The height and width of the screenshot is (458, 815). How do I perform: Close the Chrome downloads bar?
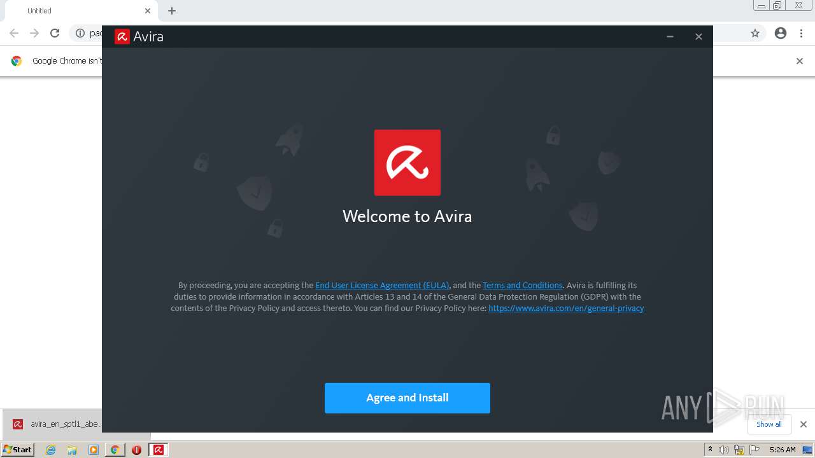(804, 424)
